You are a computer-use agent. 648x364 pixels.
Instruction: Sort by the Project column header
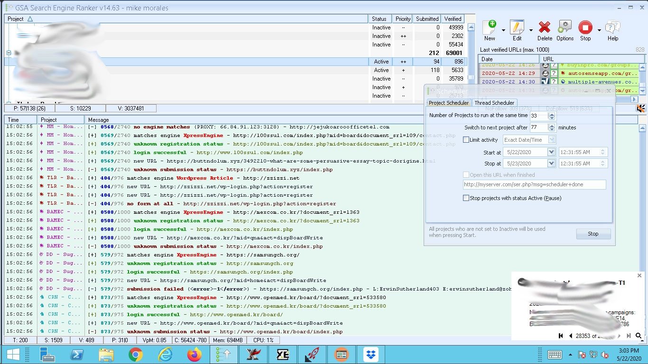[186, 19]
